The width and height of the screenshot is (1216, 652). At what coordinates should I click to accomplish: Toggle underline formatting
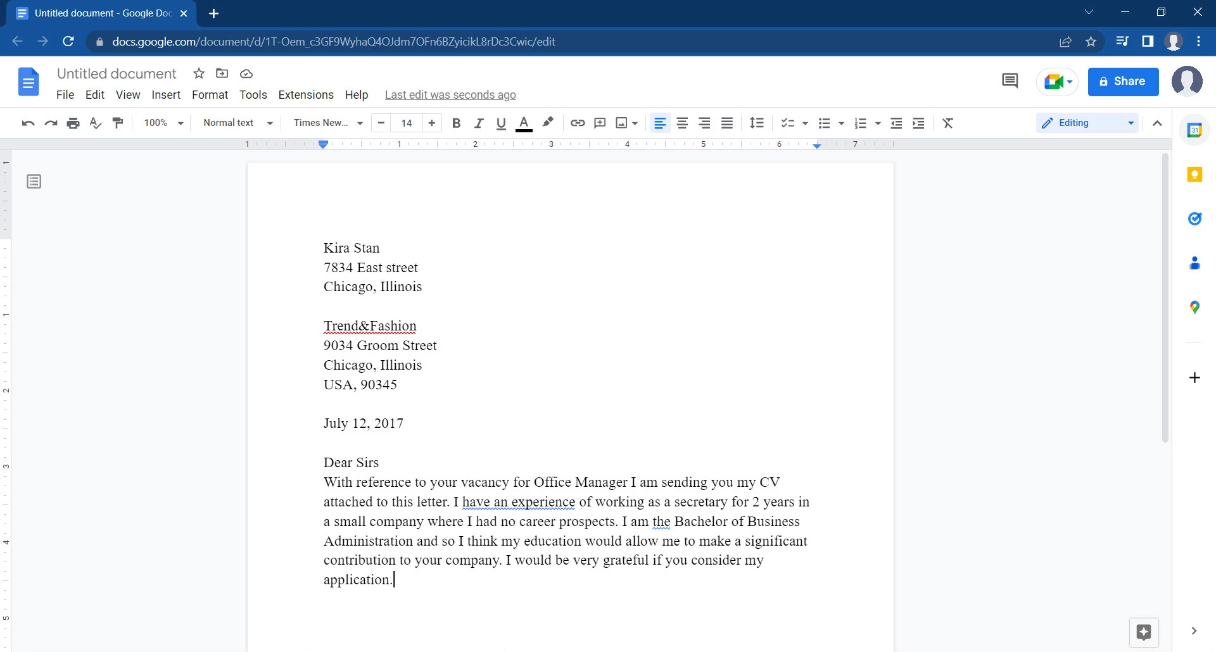(x=501, y=123)
